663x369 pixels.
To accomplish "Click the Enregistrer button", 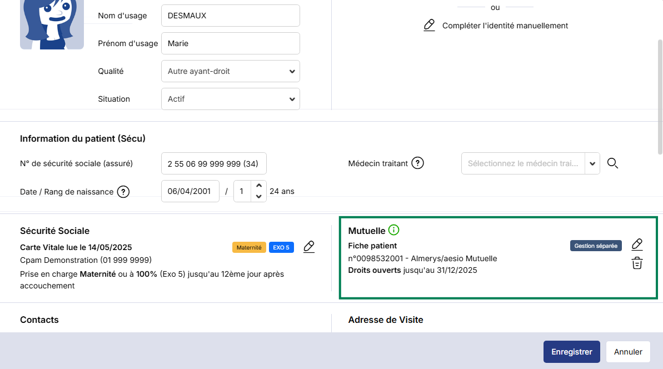I will pyautogui.click(x=571, y=352).
